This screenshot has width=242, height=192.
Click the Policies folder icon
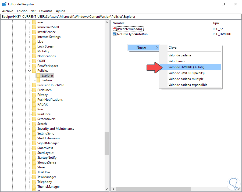[x=34, y=71]
